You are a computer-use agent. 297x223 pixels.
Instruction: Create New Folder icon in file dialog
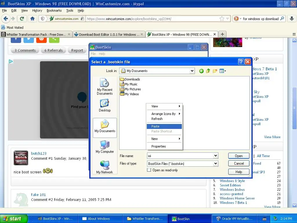(x=215, y=71)
